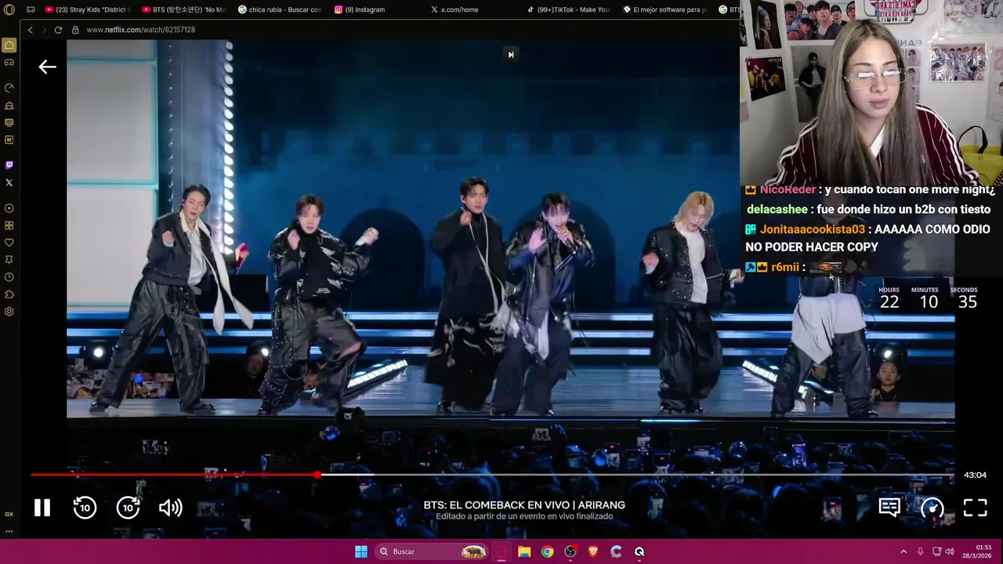Click the taskbar Buscar search box

432,551
